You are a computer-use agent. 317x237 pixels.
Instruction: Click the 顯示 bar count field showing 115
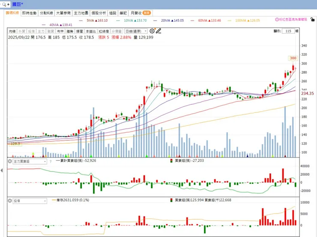(288, 31)
